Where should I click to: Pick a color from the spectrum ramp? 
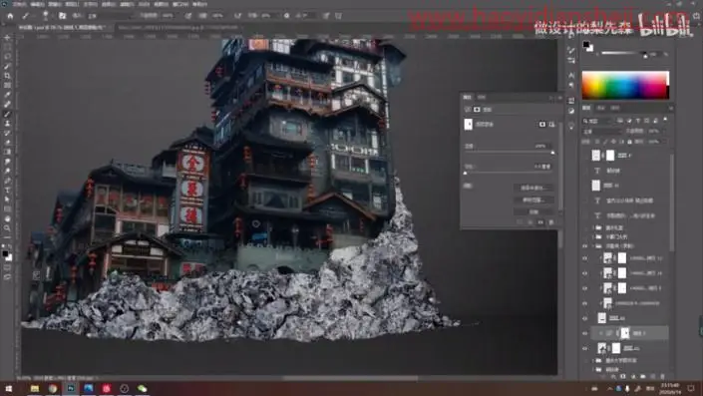(625, 85)
